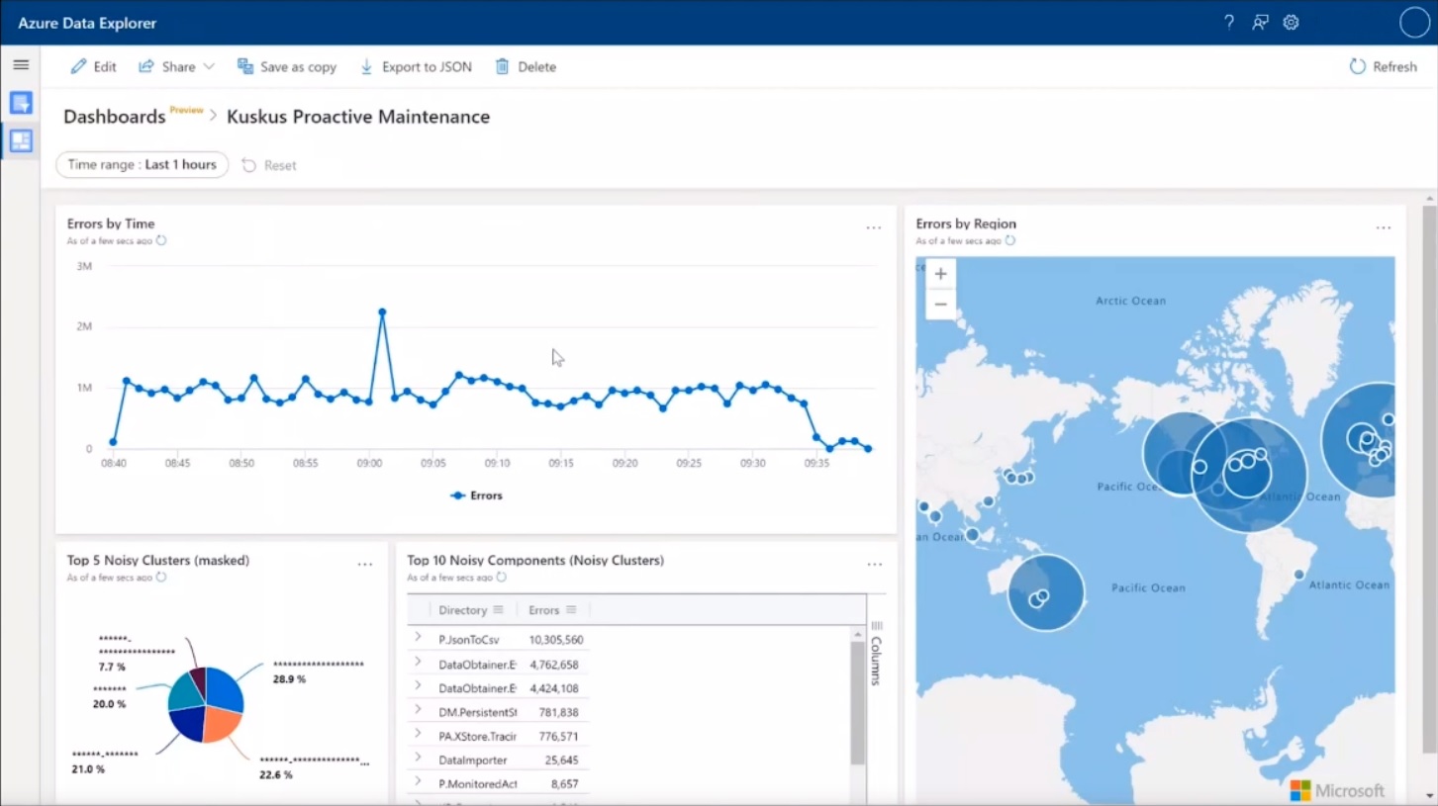1438x806 pixels.
Task: Table's vertical scrollbar thumb
Action: pos(857,703)
